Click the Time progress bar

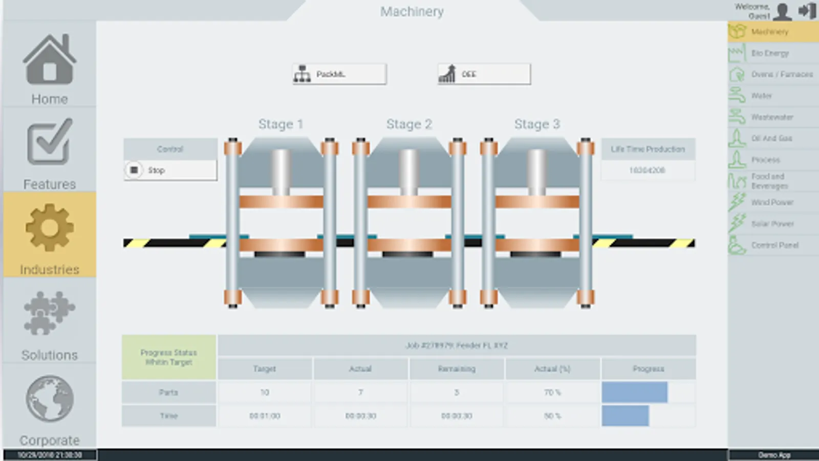click(x=626, y=416)
